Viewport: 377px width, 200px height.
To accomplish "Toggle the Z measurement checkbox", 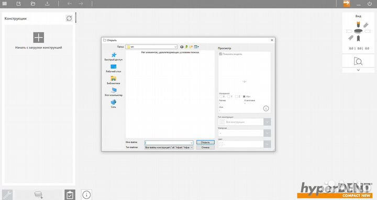I will click(236, 97).
